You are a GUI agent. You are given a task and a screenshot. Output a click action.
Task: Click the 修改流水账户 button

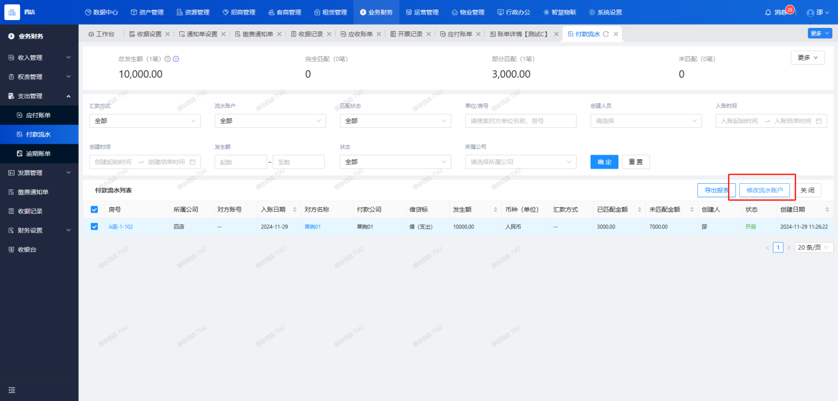765,190
